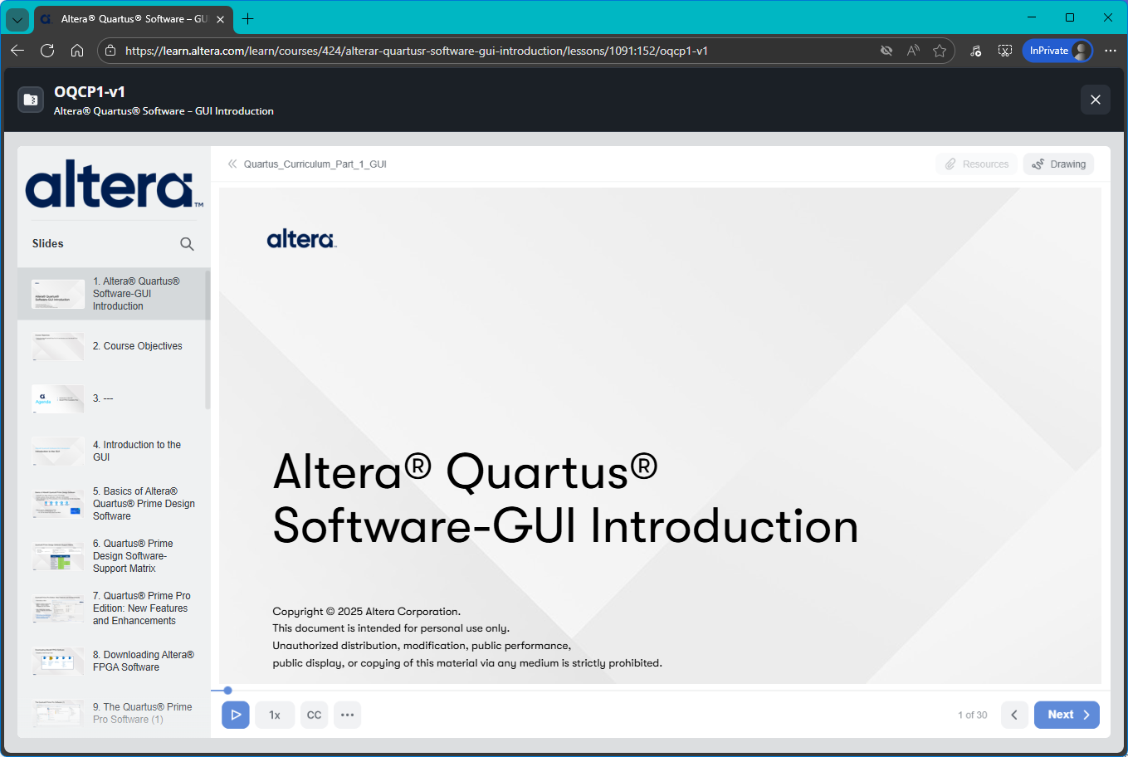Open browser home page
Image resolution: width=1128 pixels, height=757 pixels.
click(77, 51)
